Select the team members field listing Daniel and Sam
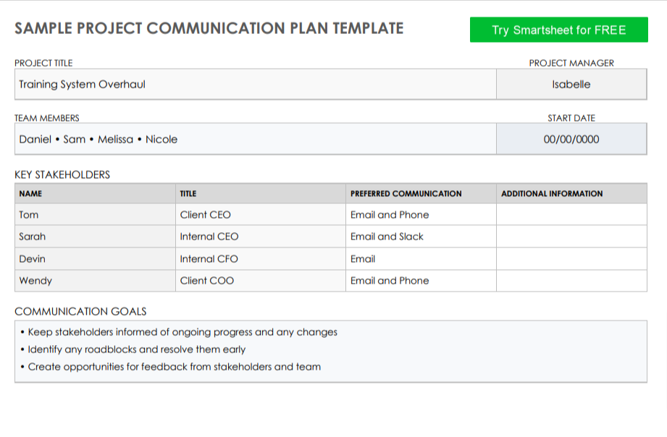Viewport: 667px width, 437px height. (x=253, y=139)
